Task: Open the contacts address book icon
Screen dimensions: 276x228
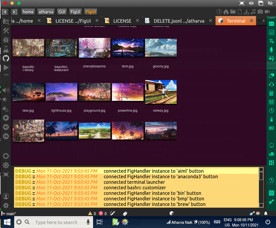Action: [x=272, y=32]
